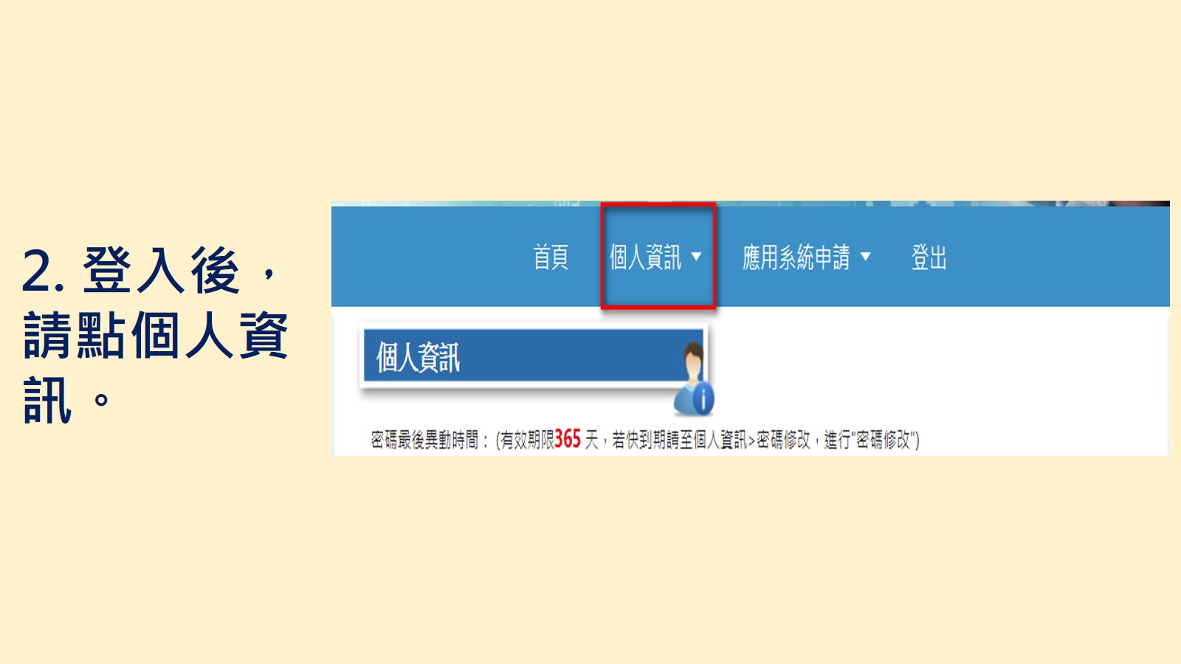This screenshot has width=1181, height=664.
Task: Click the blue info badge on avatar
Action: (703, 399)
